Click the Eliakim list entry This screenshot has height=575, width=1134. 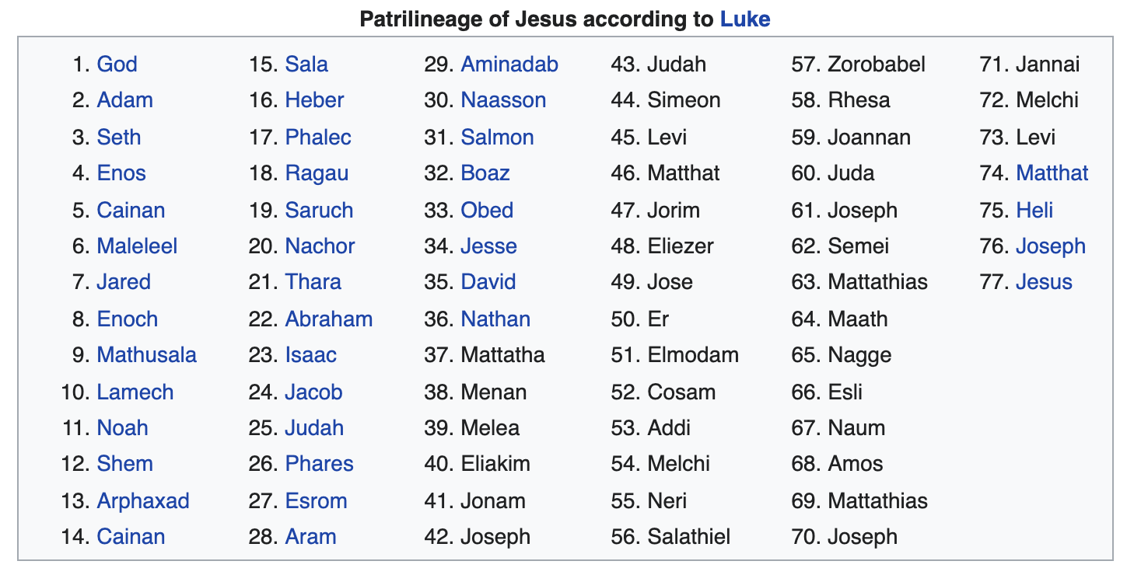pyautogui.click(x=495, y=464)
